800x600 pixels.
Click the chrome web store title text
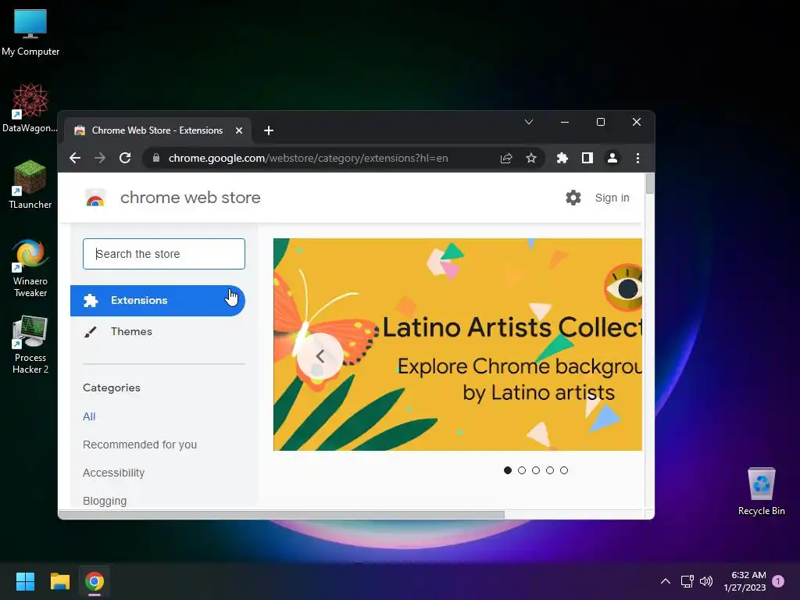(x=191, y=198)
